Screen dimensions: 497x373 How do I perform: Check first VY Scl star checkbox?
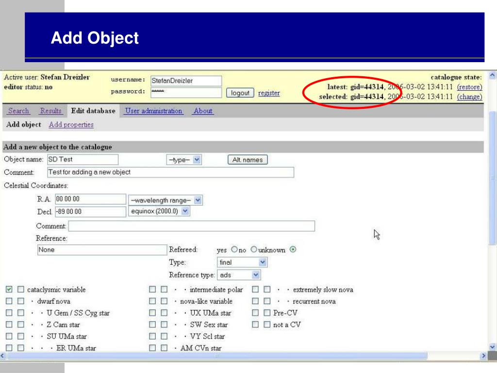pyautogui.click(x=152, y=336)
